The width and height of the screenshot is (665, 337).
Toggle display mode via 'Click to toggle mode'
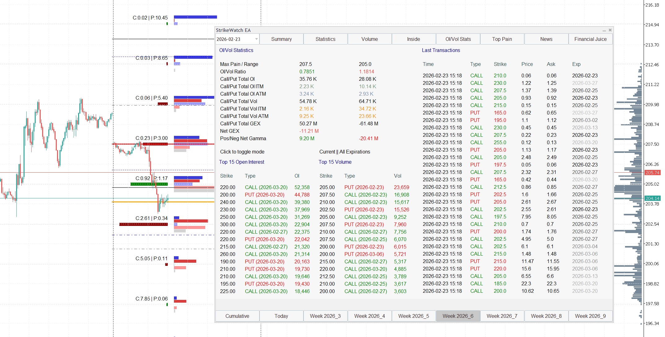[242, 152]
